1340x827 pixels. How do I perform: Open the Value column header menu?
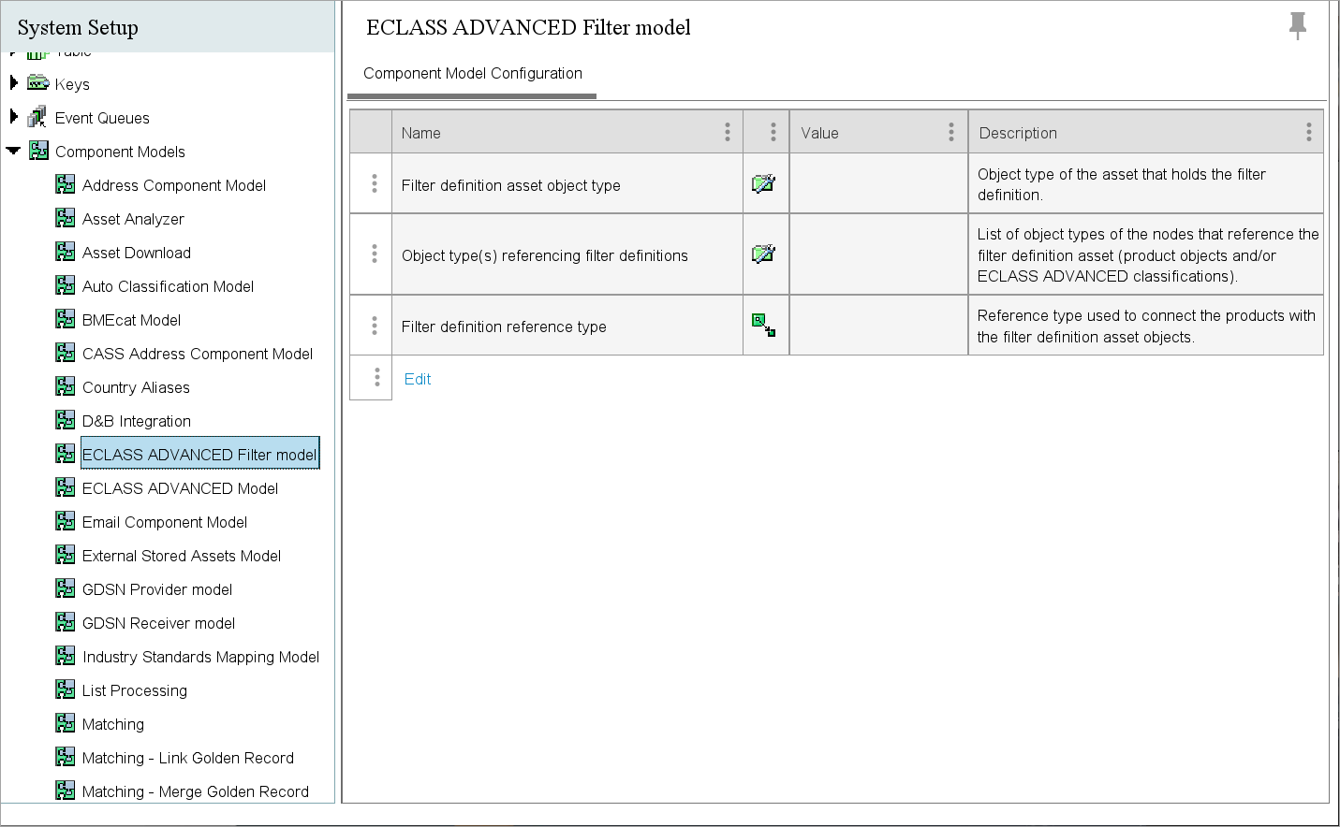pos(951,132)
